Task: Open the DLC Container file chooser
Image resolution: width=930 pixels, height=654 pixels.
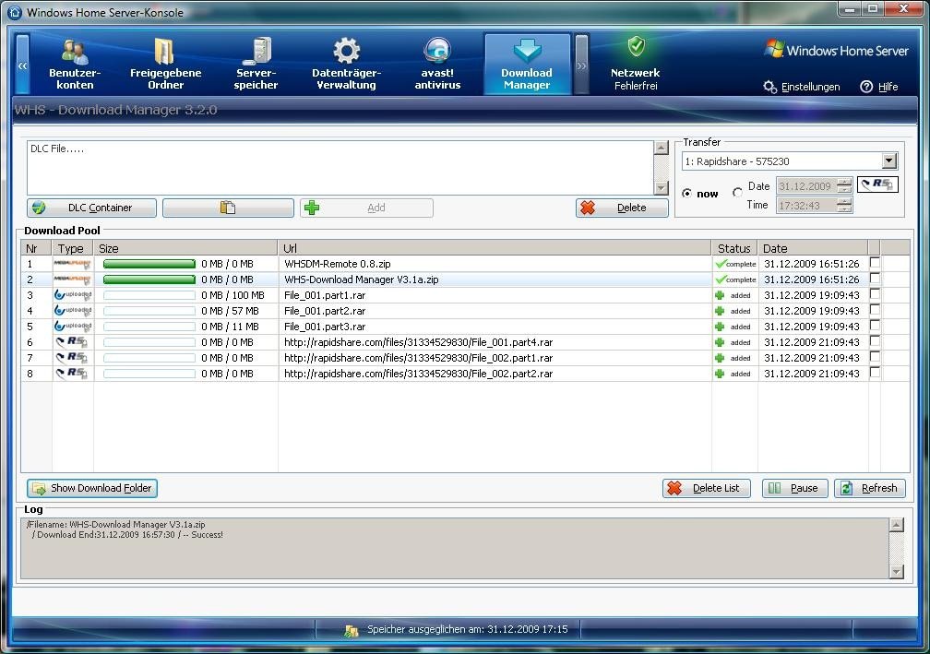Action: tap(92, 208)
